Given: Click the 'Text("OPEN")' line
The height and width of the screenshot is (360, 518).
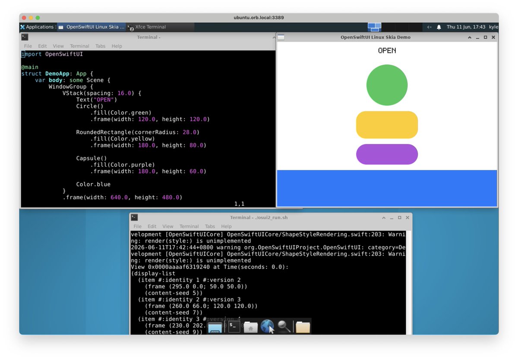Looking at the screenshot, I should [97, 100].
